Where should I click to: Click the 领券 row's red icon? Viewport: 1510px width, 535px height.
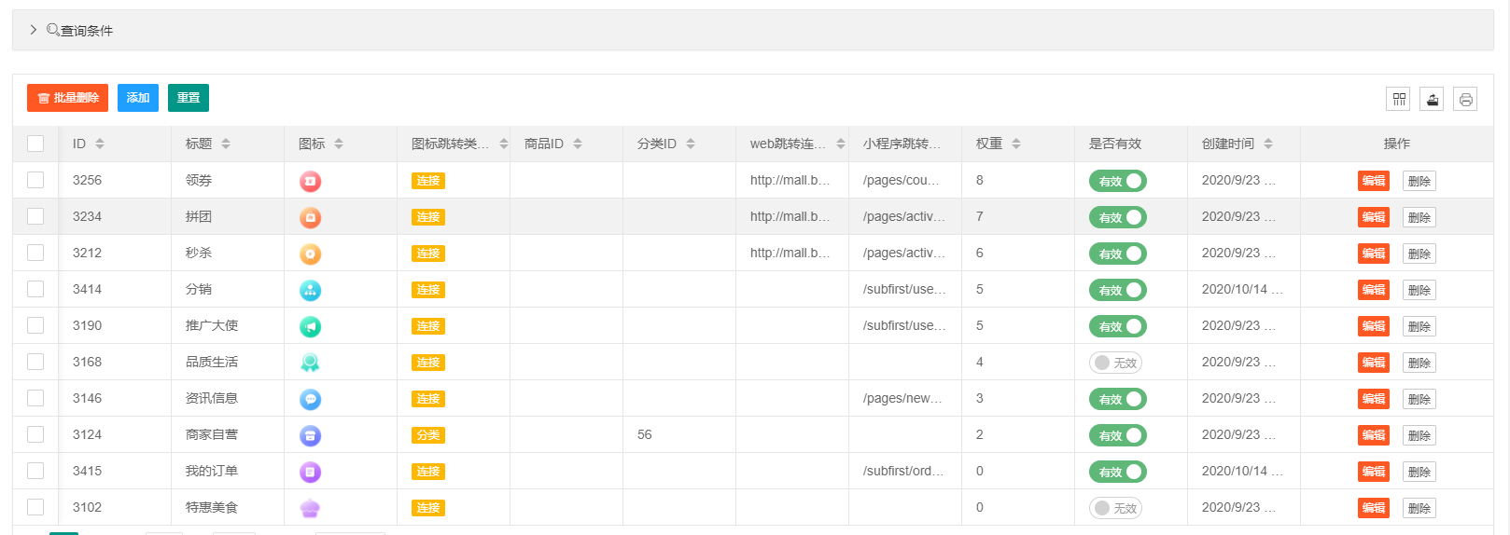tap(310, 181)
